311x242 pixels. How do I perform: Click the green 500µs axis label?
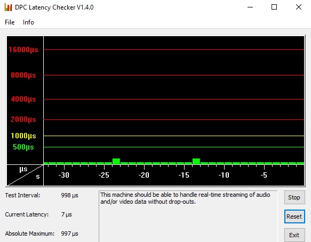coord(23,147)
